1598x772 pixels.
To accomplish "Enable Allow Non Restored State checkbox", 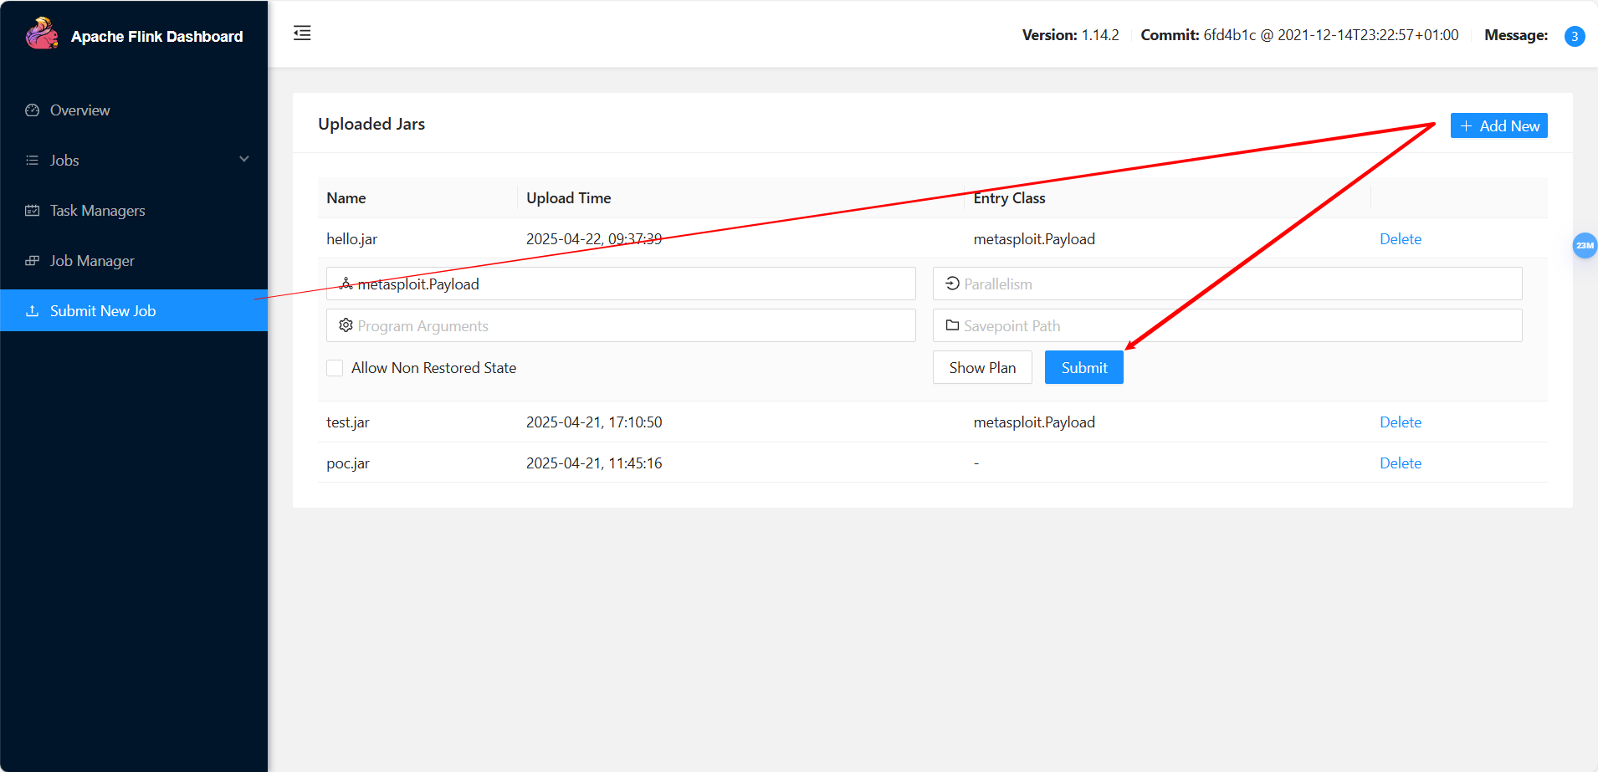I will point(335,368).
